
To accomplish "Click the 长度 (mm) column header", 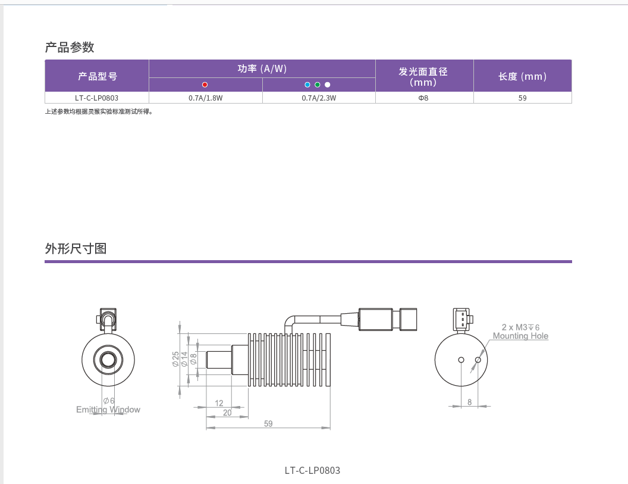I will [522, 76].
